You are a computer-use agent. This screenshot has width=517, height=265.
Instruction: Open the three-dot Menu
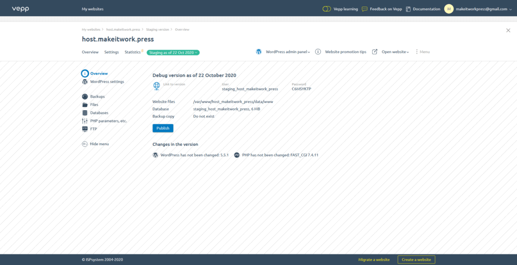coord(423,52)
